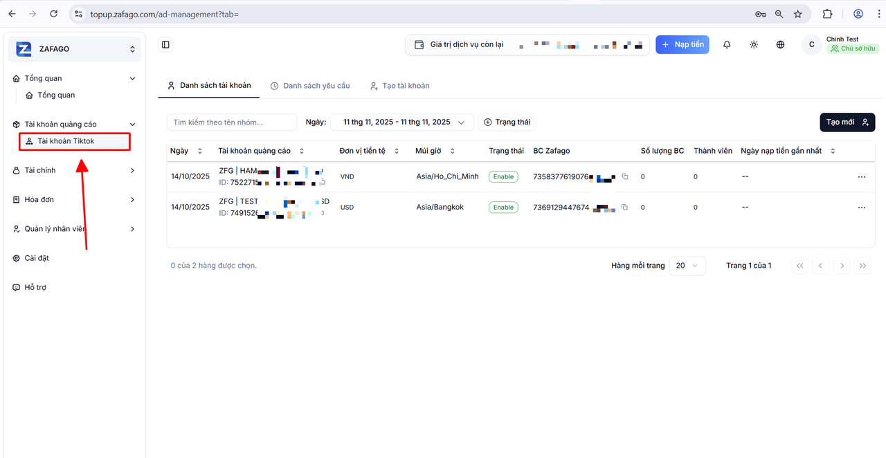Click the Zafago logo icon
This screenshot has width=886, height=458.
tap(24, 49)
